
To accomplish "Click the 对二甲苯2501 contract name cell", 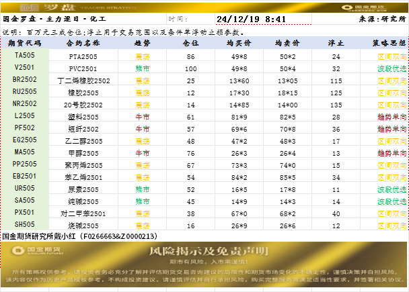I will [x=83, y=213].
